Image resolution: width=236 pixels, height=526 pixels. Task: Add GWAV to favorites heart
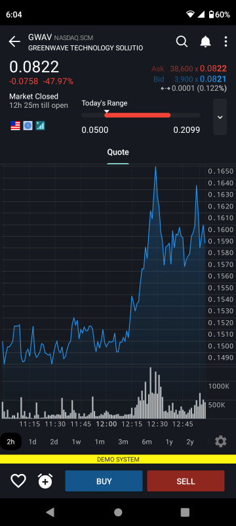[x=18, y=481]
